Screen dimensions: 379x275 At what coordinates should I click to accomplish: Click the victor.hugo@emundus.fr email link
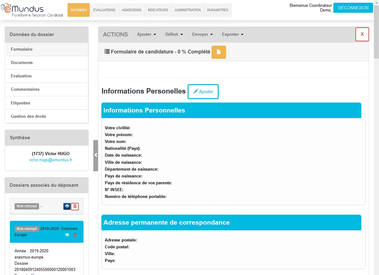tap(51, 160)
